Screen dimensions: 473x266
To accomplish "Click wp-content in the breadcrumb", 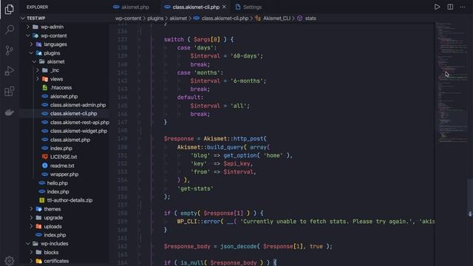I will [128, 18].
